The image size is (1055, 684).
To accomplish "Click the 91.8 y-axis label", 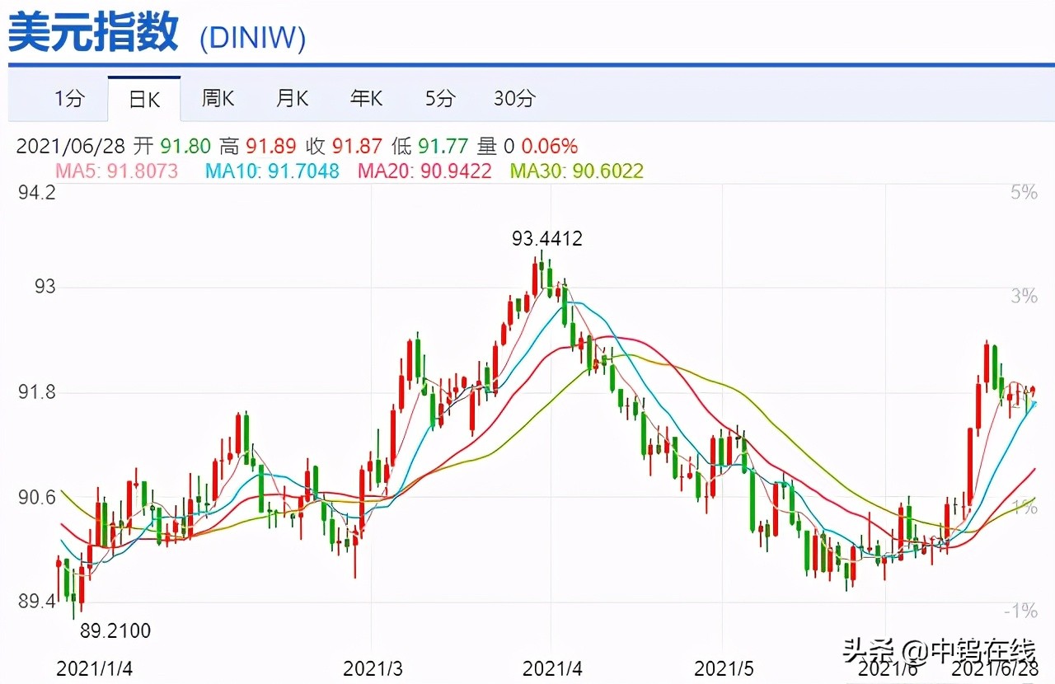I will [36, 392].
